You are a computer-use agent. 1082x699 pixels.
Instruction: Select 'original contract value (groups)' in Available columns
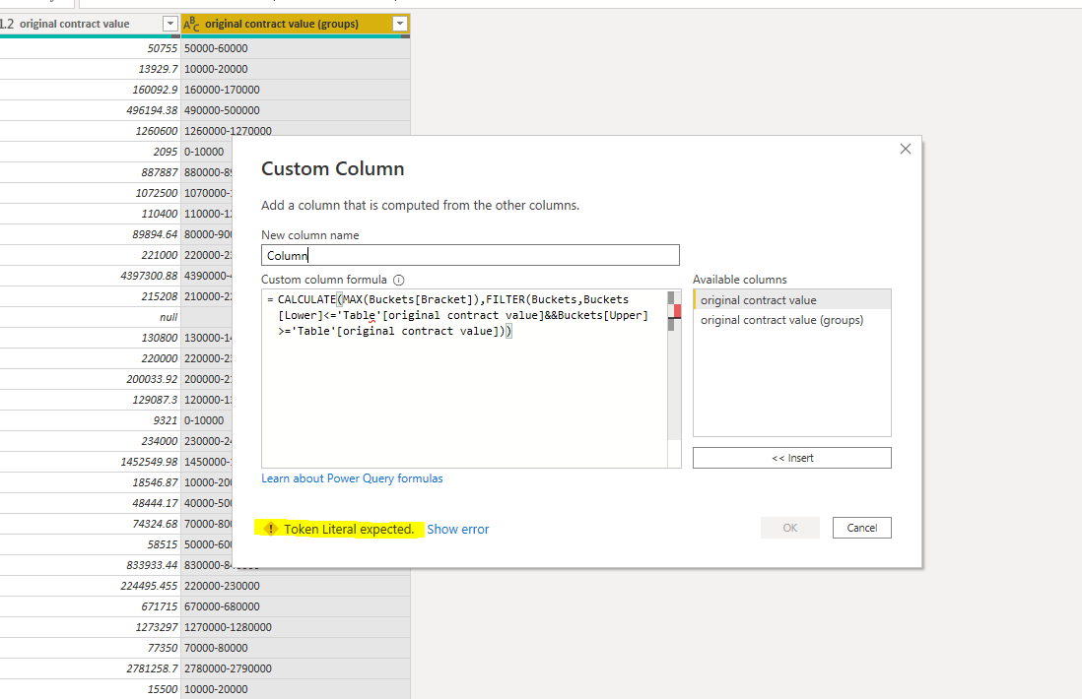pyautogui.click(x=792, y=320)
